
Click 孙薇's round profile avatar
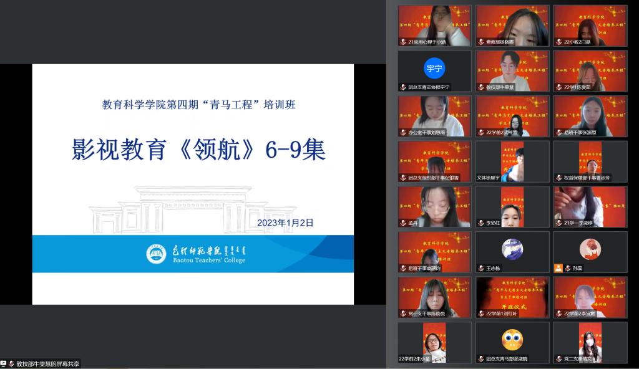tap(590, 249)
